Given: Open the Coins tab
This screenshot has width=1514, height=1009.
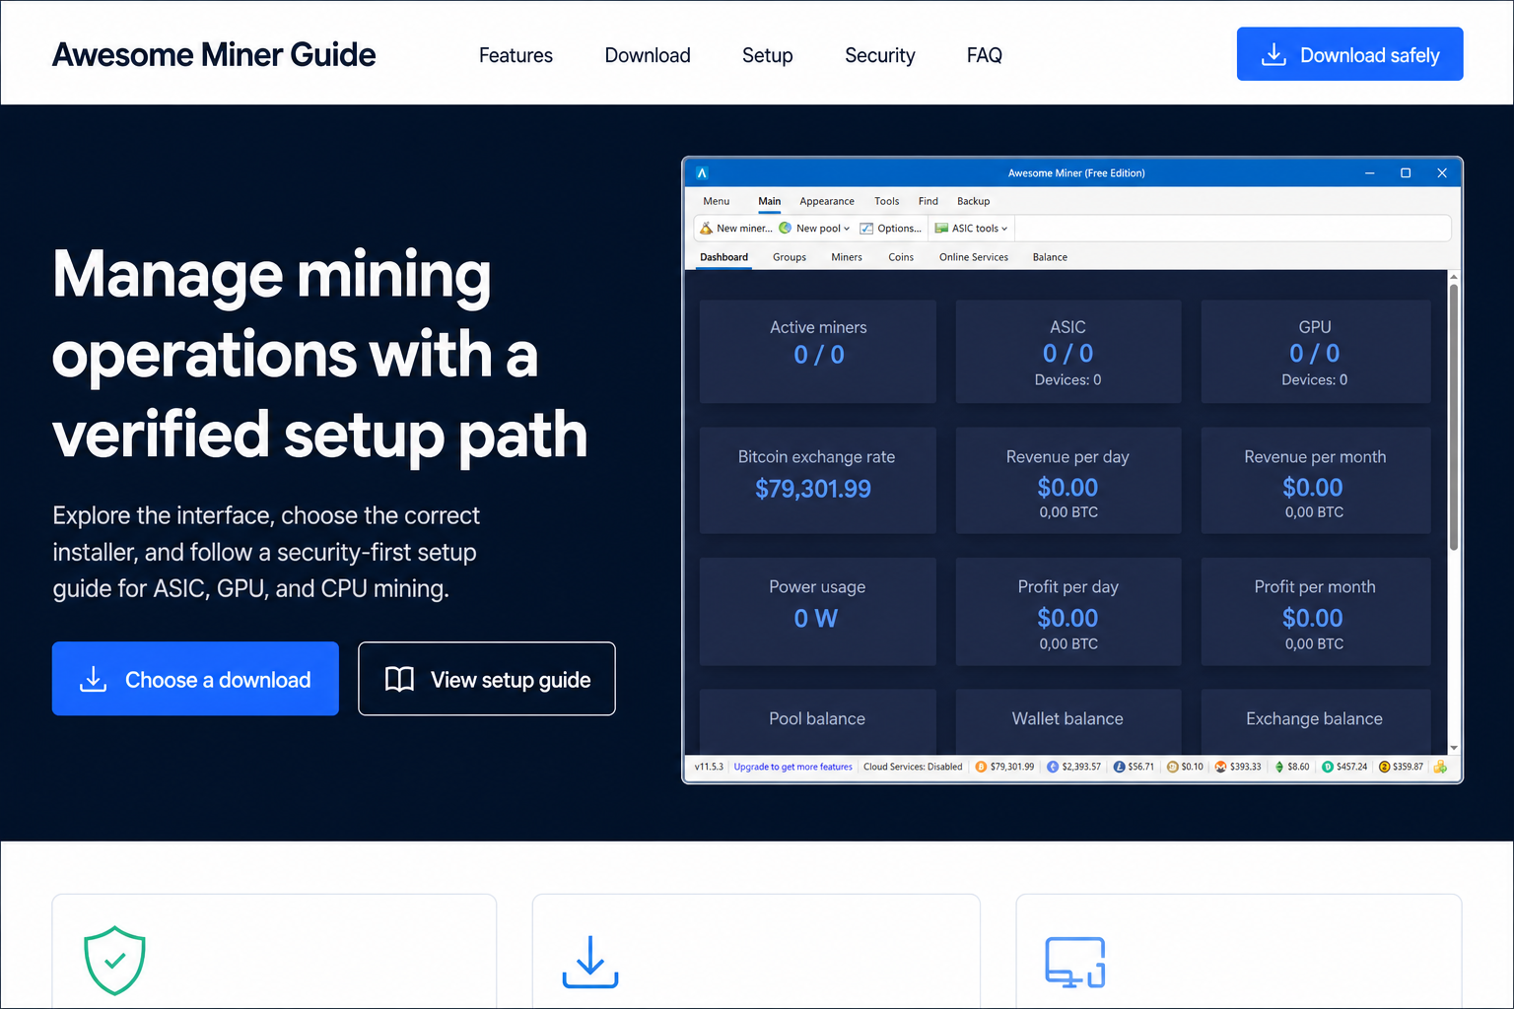Looking at the screenshot, I should (x=901, y=257).
